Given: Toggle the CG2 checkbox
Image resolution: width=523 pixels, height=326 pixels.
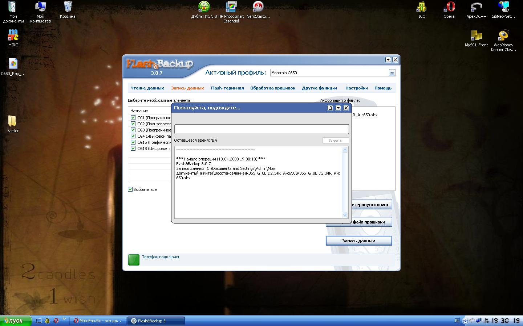Looking at the screenshot, I should point(133,124).
